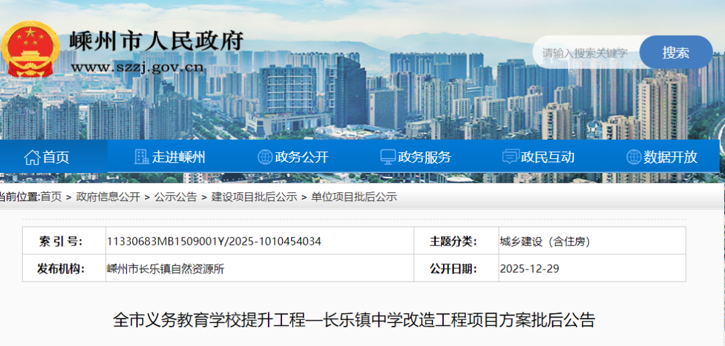The image size is (725, 346).
Task: Focus the 请输入搜索关键字 search field
Action: [x=585, y=53]
